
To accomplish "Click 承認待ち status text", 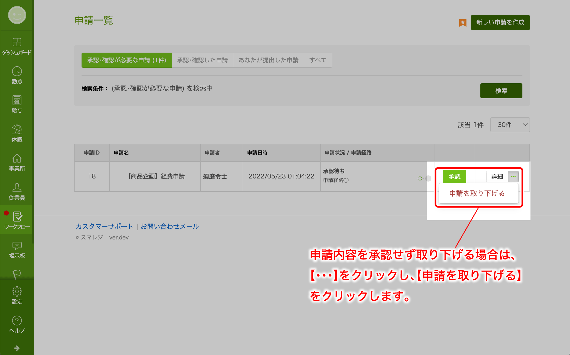I will click(334, 171).
